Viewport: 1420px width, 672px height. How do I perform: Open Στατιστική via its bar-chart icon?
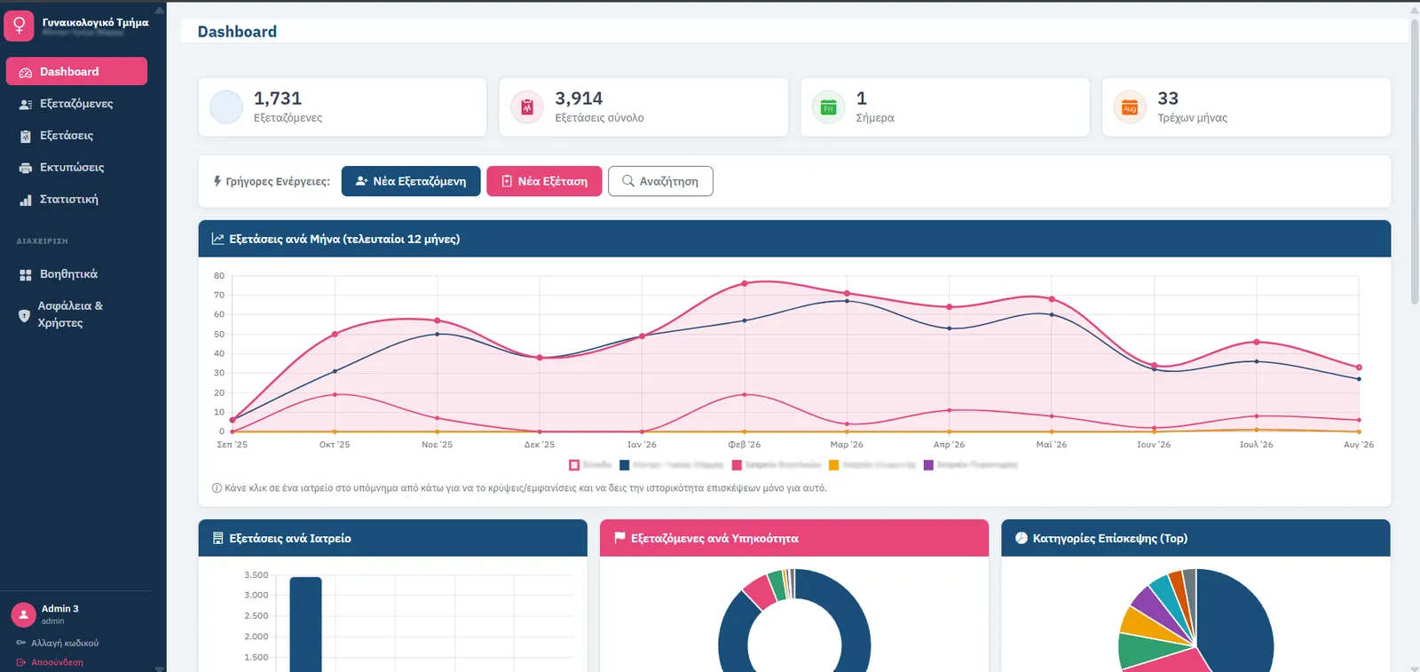pos(26,200)
